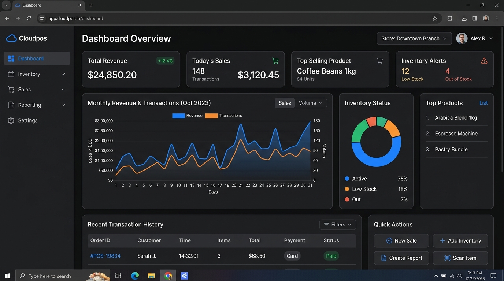Click Scan Item button
Image resolution: width=504 pixels, height=281 pixels.
click(x=460, y=258)
